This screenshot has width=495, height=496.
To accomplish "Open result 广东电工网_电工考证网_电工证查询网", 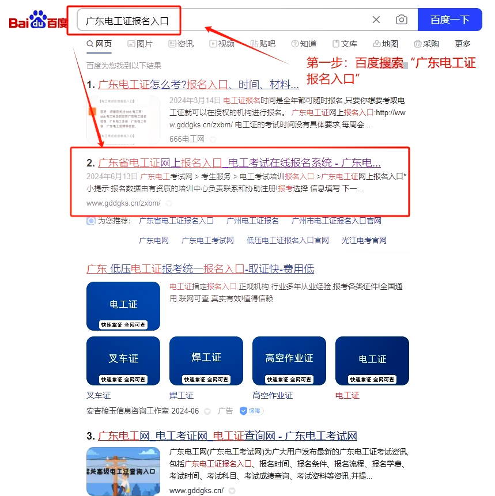I will (228, 436).
